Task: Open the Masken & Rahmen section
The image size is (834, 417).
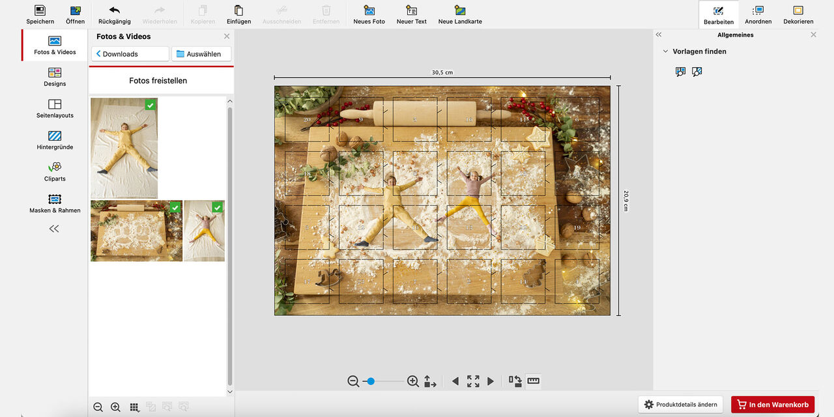Action: pyautogui.click(x=55, y=203)
